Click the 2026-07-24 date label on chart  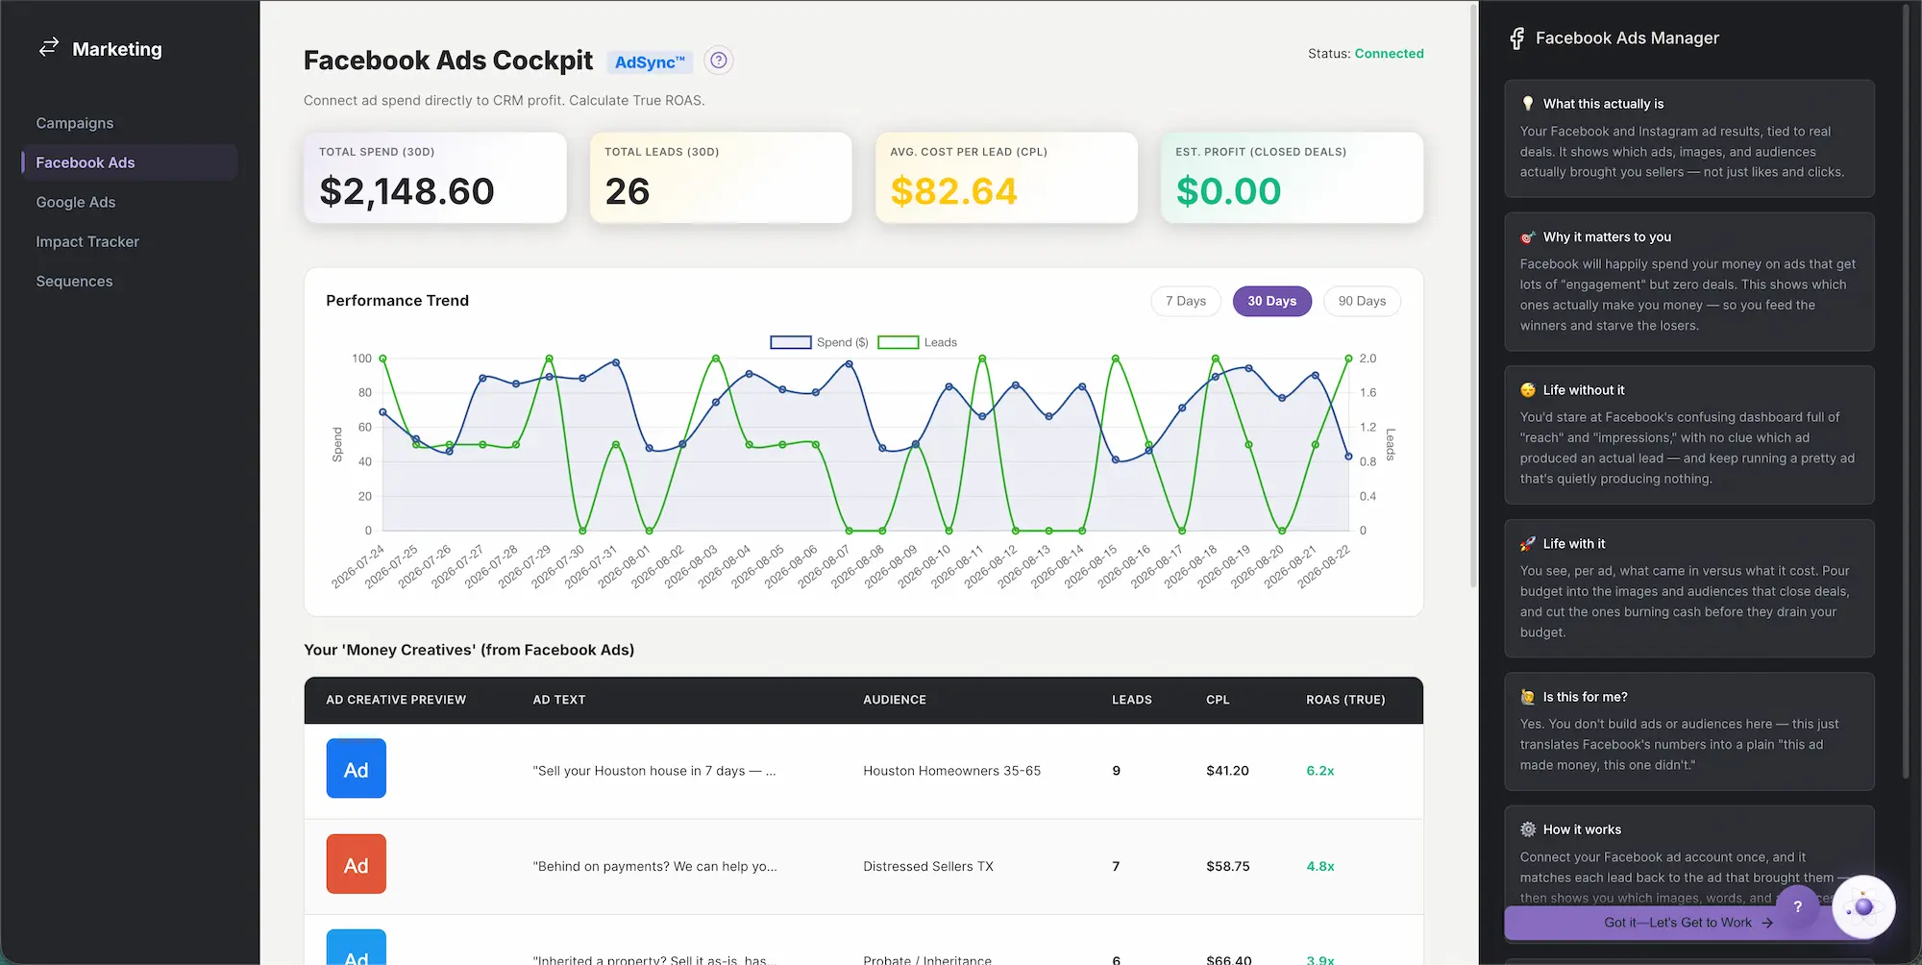[x=357, y=567]
